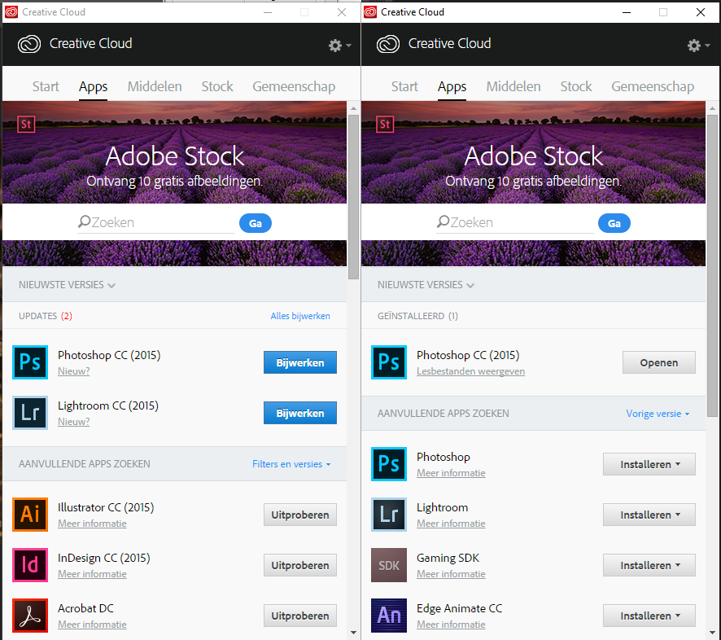
Task: Click Bijwerken for Lightroom CC (2015)
Action: tap(299, 413)
